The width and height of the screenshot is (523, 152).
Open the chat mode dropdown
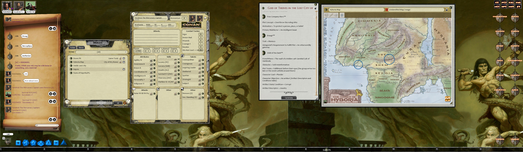(47, 125)
